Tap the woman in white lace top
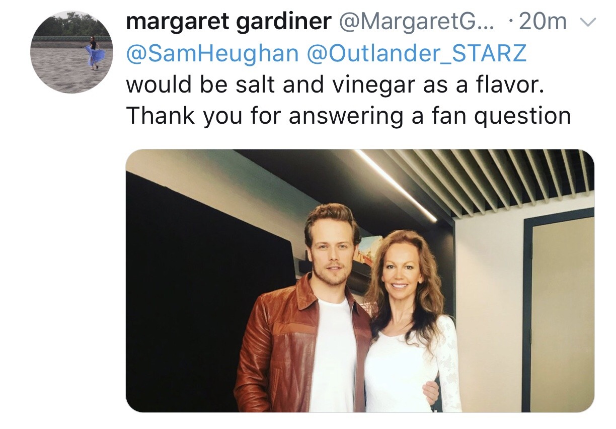Image resolution: width=616 pixels, height=429 pixels. pyautogui.click(x=408, y=327)
